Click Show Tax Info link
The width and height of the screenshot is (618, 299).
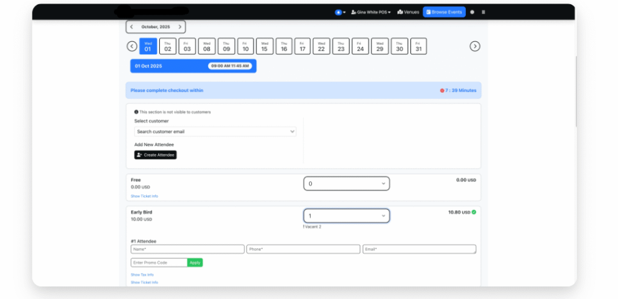pos(142,274)
